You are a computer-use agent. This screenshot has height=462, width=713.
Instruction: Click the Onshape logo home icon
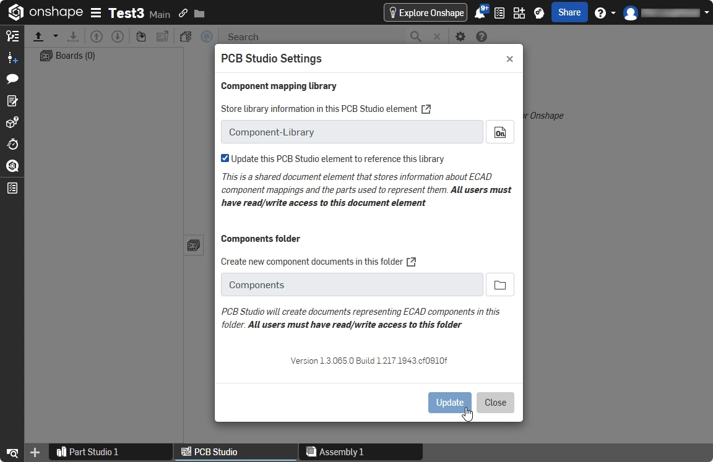coord(16,12)
